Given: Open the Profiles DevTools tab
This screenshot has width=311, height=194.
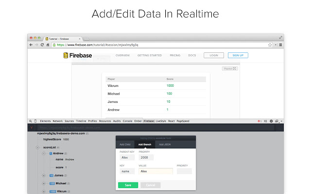Looking at the screenshot, I should 92,121.
